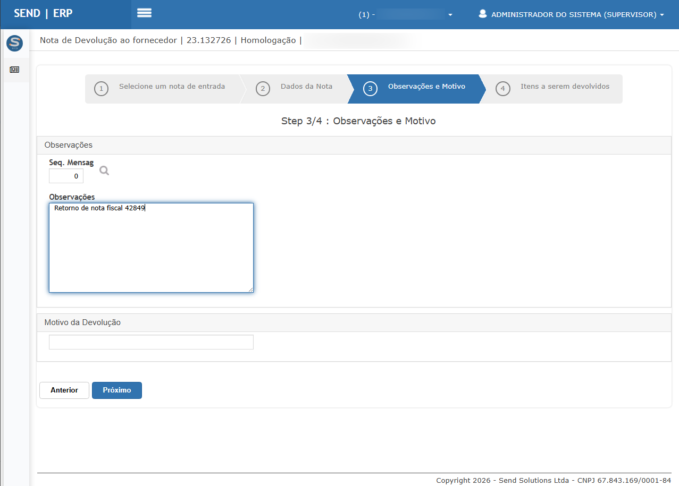Go to 'Selecione um nota de entrada' step
The width and height of the screenshot is (679, 486).
[172, 87]
